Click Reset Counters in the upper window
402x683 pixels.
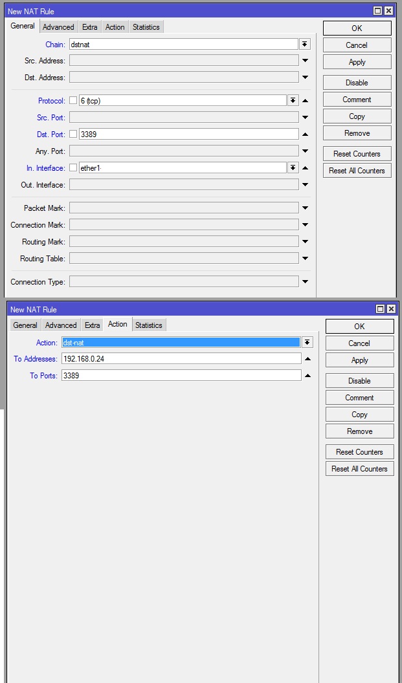tap(357, 154)
